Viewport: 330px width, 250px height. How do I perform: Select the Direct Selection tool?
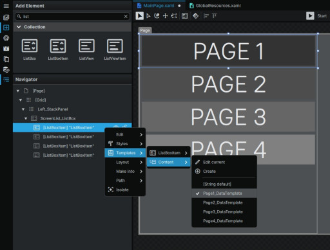(x=148, y=16)
